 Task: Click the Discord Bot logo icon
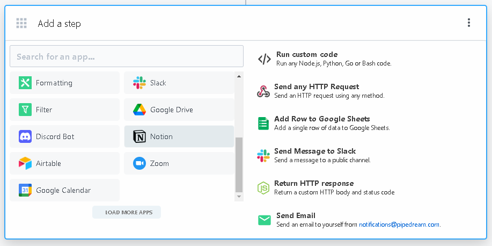pyautogui.click(x=25, y=136)
